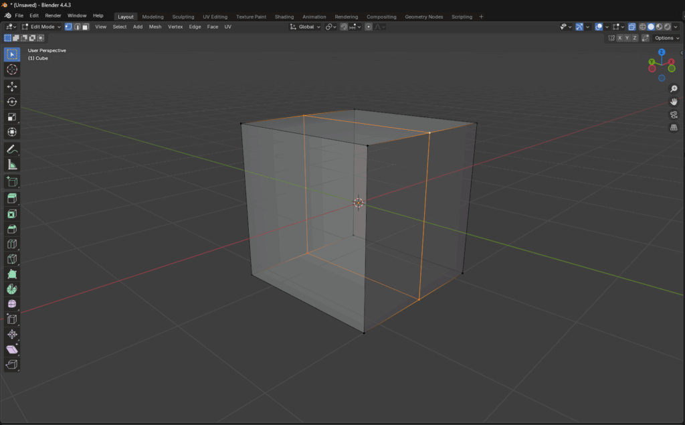The height and width of the screenshot is (425, 685).
Task: Pick the Rotate tool
Action: 12,102
